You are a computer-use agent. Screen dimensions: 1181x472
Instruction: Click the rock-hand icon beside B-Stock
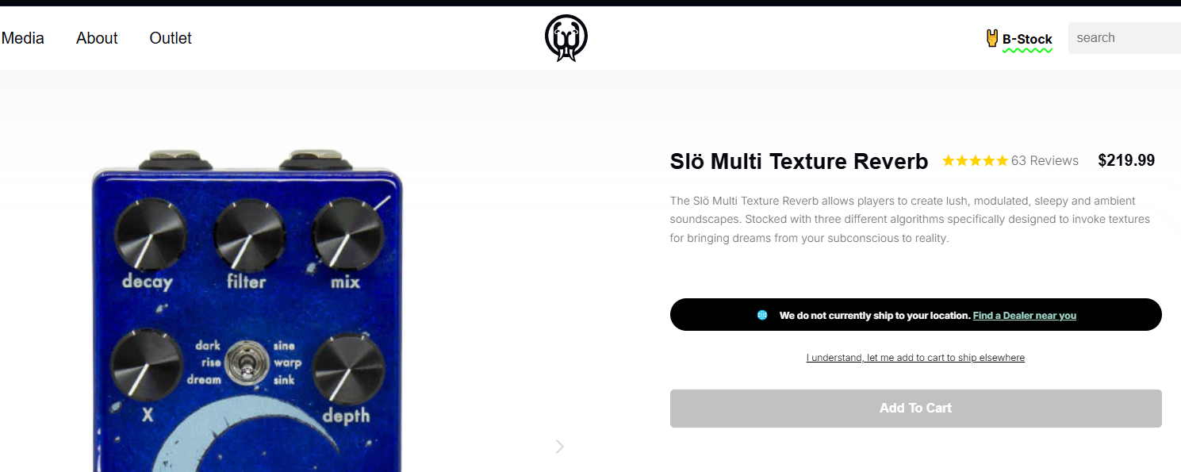tap(991, 38)
